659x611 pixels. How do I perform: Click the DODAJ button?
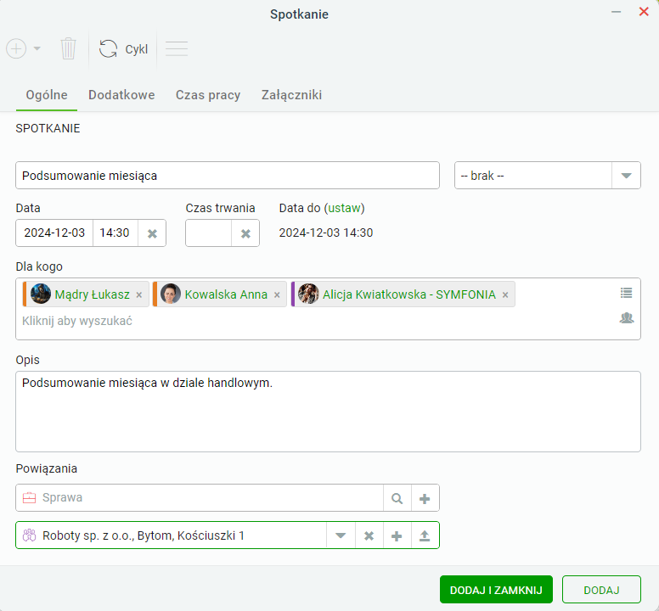click(601, 590)
